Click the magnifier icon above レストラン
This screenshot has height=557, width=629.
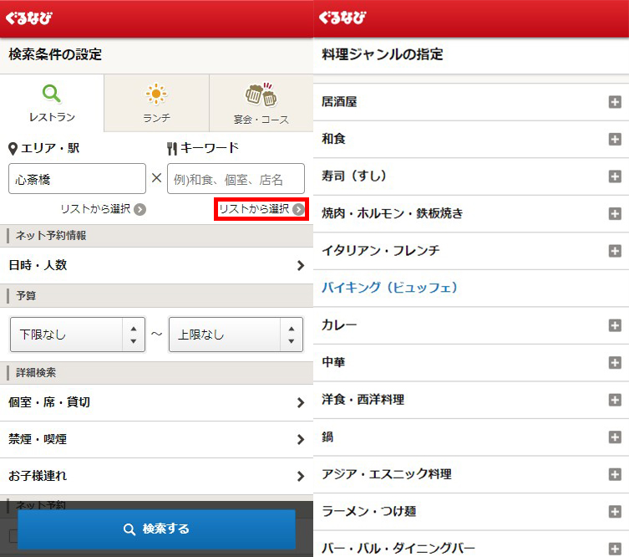pos(52,94)
